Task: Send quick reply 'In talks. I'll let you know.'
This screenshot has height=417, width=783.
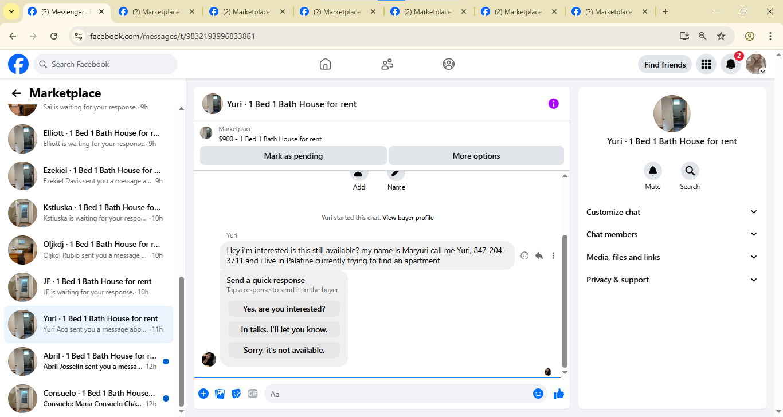Action: coord(284,329)
